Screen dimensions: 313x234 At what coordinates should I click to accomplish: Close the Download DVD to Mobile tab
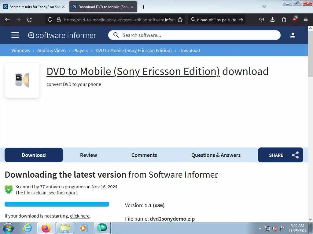coord(132,7)
